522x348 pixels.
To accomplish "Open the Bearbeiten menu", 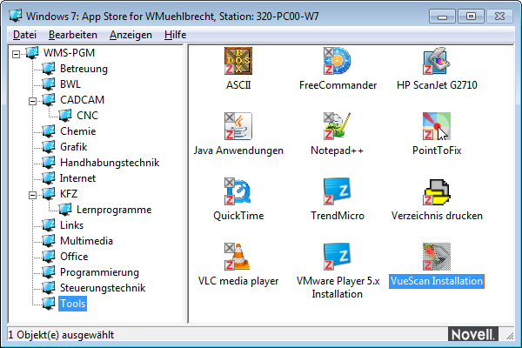I will pyautogui.click(x=73, y=35).
